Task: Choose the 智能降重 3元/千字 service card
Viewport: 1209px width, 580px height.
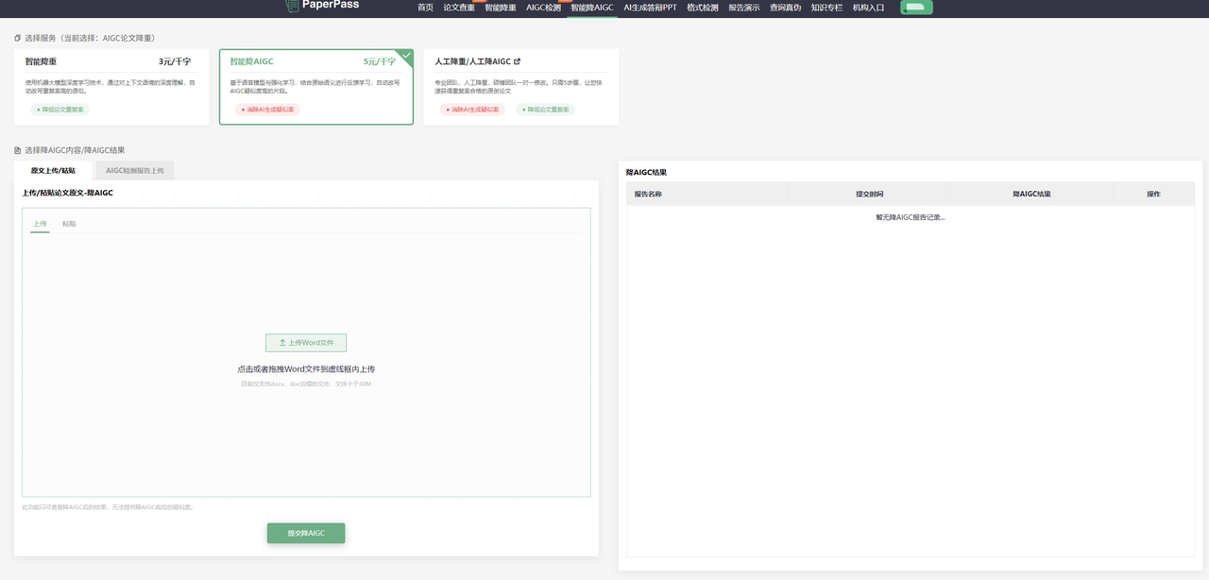Action: [x=111, y=87]
